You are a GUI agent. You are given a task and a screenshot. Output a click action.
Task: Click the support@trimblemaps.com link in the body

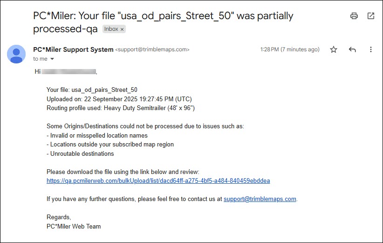click(260, 199)
